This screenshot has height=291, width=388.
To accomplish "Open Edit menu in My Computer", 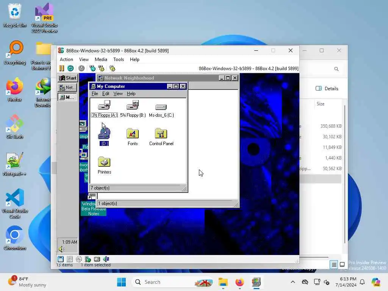I will [106, 94].
